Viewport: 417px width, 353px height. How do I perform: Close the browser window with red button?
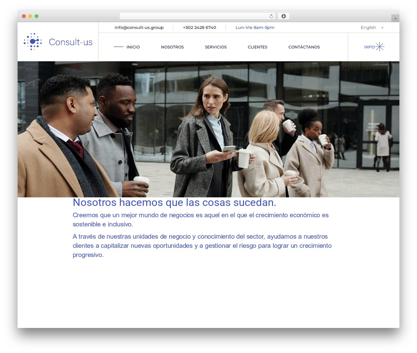[24, 16]
